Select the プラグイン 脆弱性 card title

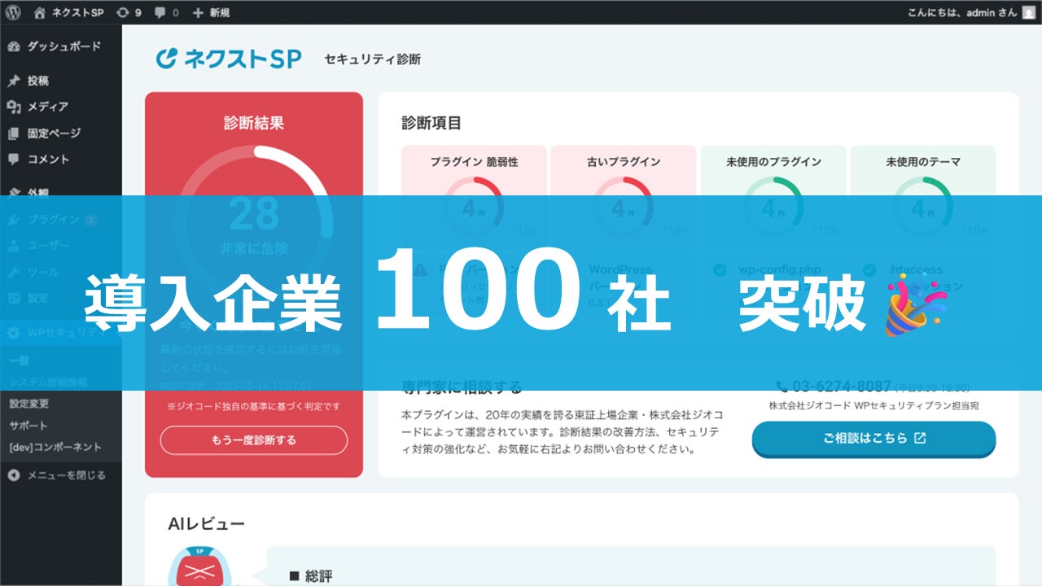[475, 162]
